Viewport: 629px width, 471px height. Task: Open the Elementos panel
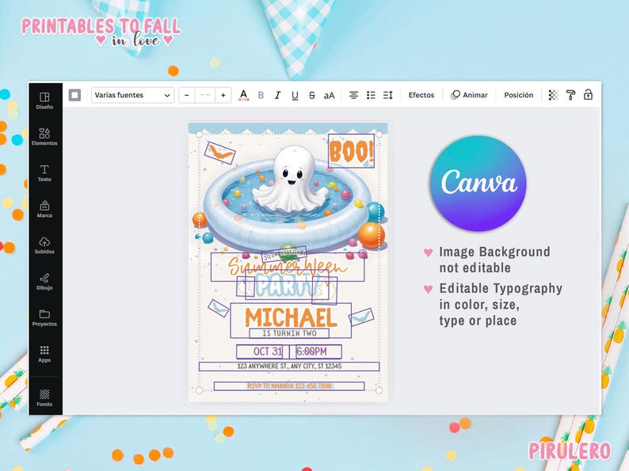44,137
